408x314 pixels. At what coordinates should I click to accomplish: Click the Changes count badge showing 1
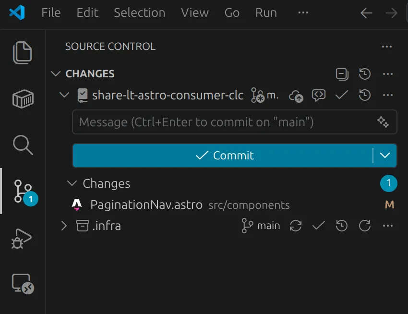tap(388, 183)
